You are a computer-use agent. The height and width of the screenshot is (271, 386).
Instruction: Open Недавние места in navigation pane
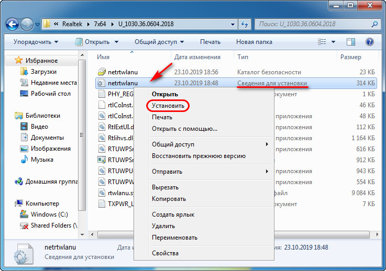(53, 83)
